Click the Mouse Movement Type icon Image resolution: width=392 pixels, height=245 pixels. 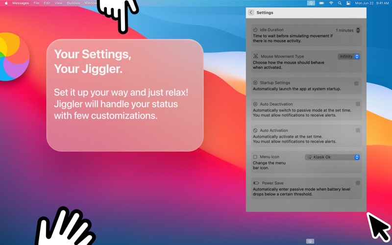[255, 56]
